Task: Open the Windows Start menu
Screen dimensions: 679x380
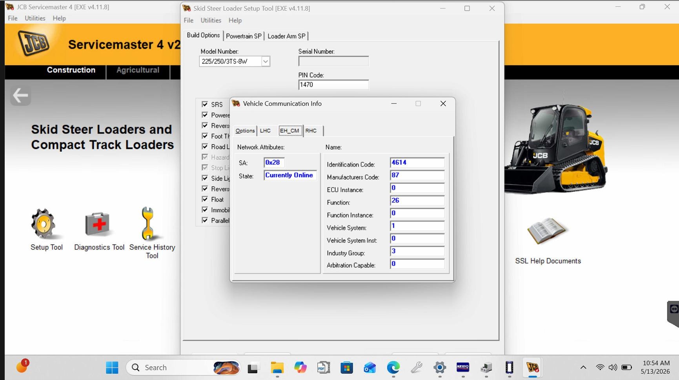Action: 112,367
